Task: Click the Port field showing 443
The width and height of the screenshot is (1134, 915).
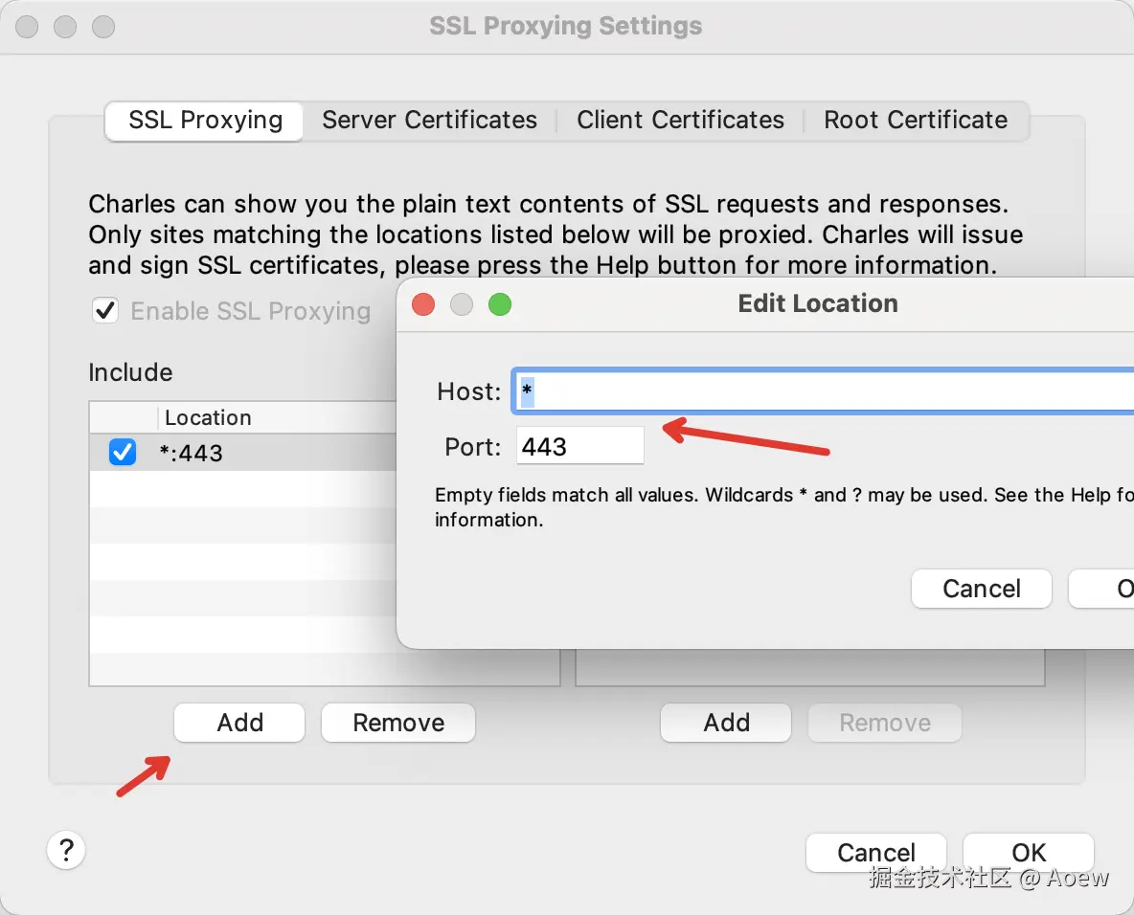Action: click(x=580, y=446)
